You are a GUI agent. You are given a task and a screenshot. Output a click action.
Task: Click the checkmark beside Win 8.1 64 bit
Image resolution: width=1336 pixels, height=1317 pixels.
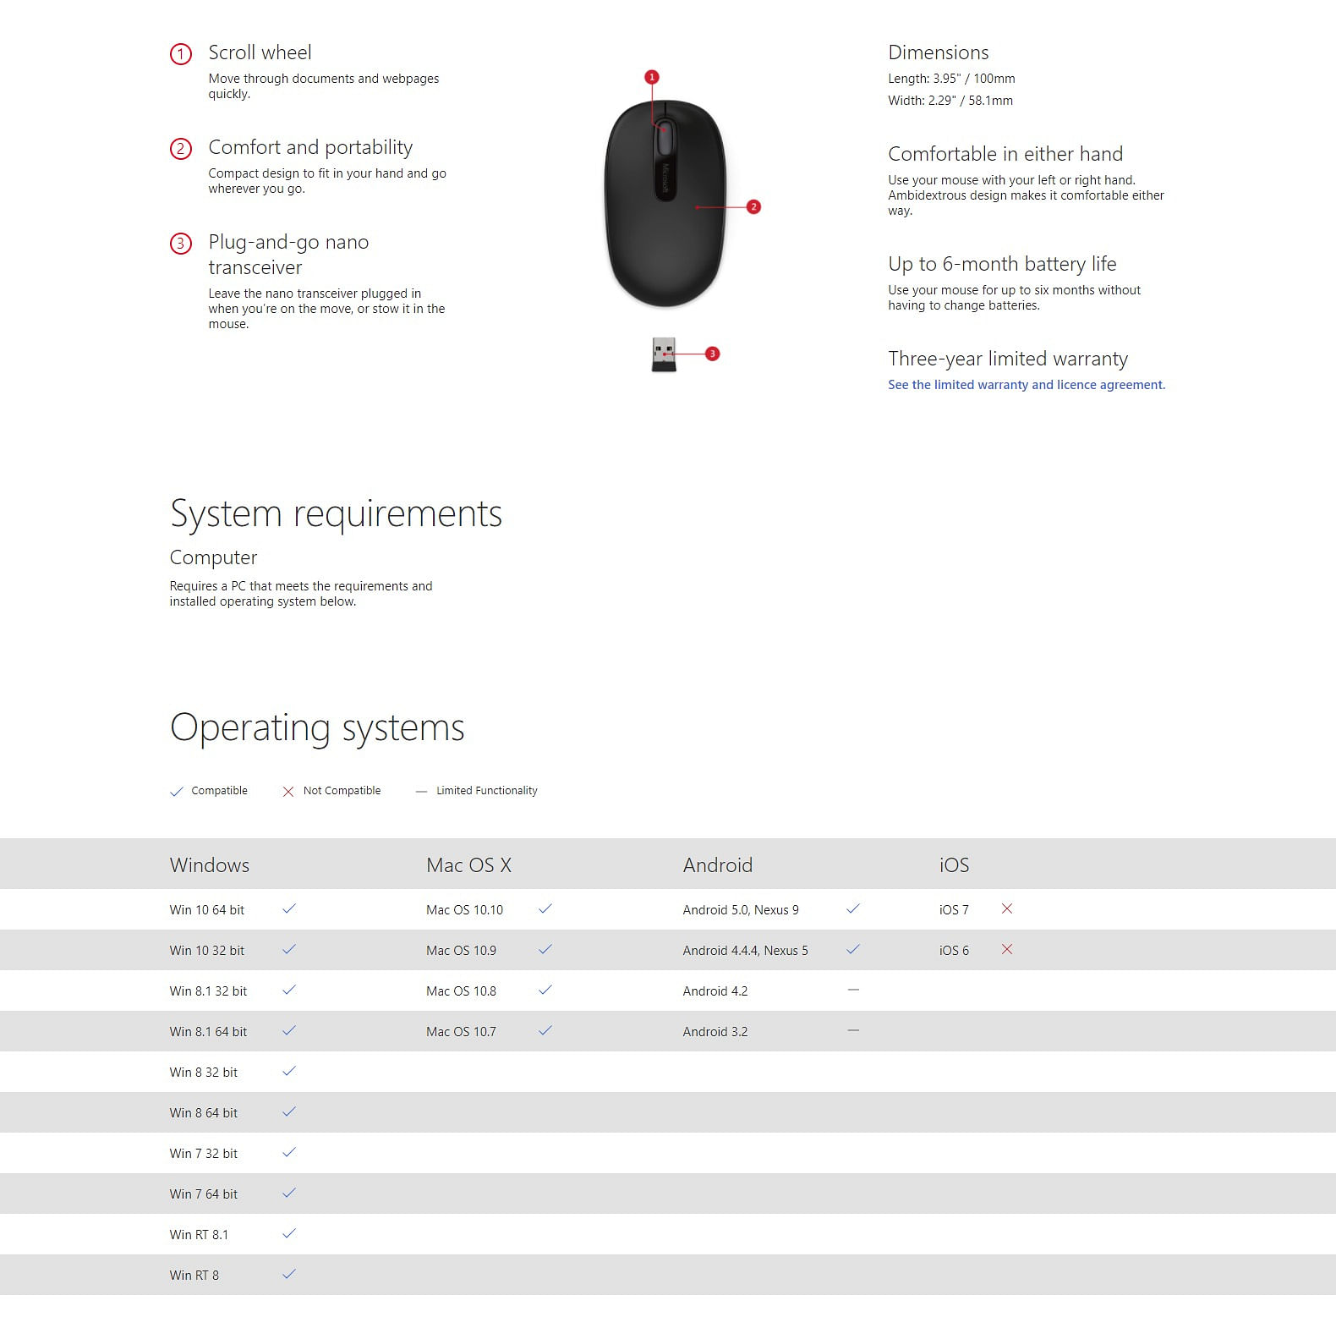point(289,1030)
